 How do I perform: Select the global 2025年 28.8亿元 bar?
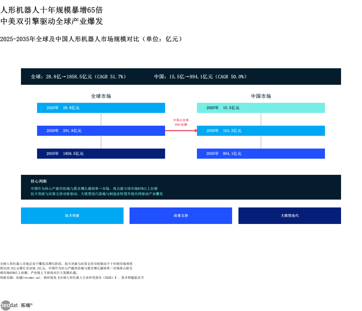[101, 108]
